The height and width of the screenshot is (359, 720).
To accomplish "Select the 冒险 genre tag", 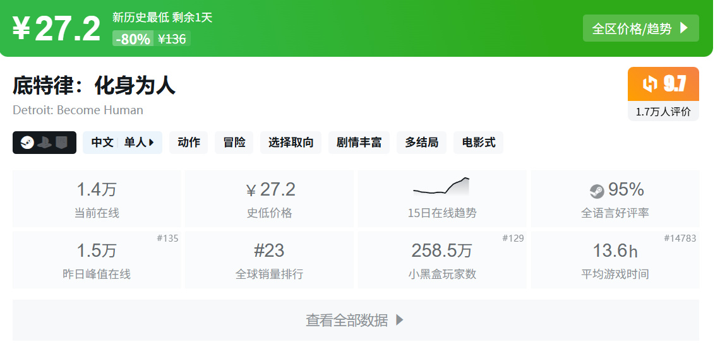I will pyautogui.click(x=234, y=143).
